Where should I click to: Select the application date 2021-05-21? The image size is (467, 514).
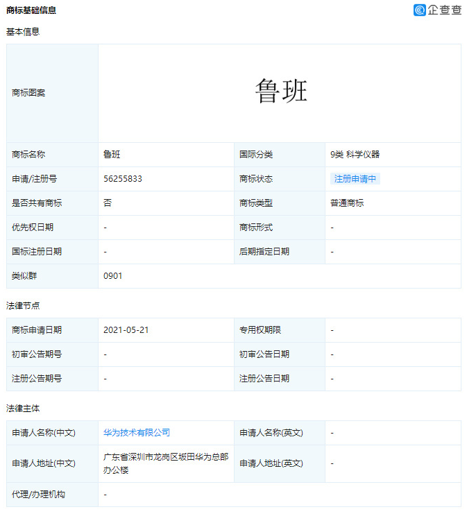[126, 330]
